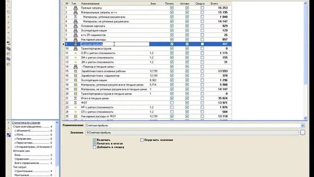Image resolution: width=314 pixels, height=177 pixels.
Task: Click the printer type icon in the Материальные затраты row 2
Action: [x=76, y=12]
